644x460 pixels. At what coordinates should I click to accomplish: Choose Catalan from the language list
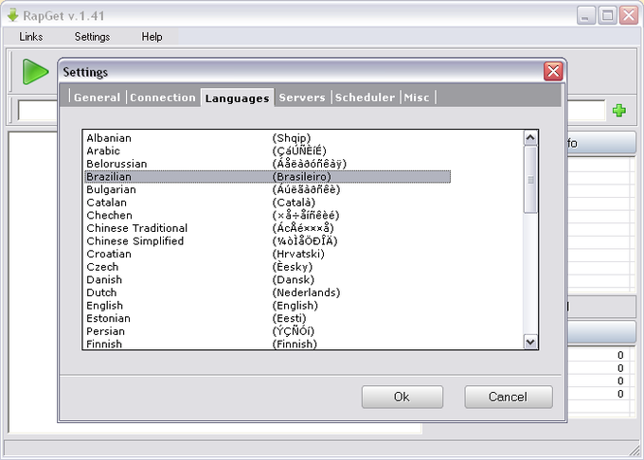[x=267, y=203]
